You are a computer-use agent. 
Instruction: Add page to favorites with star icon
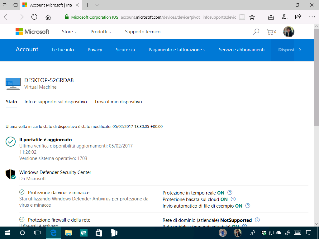[x=252, y=17]
